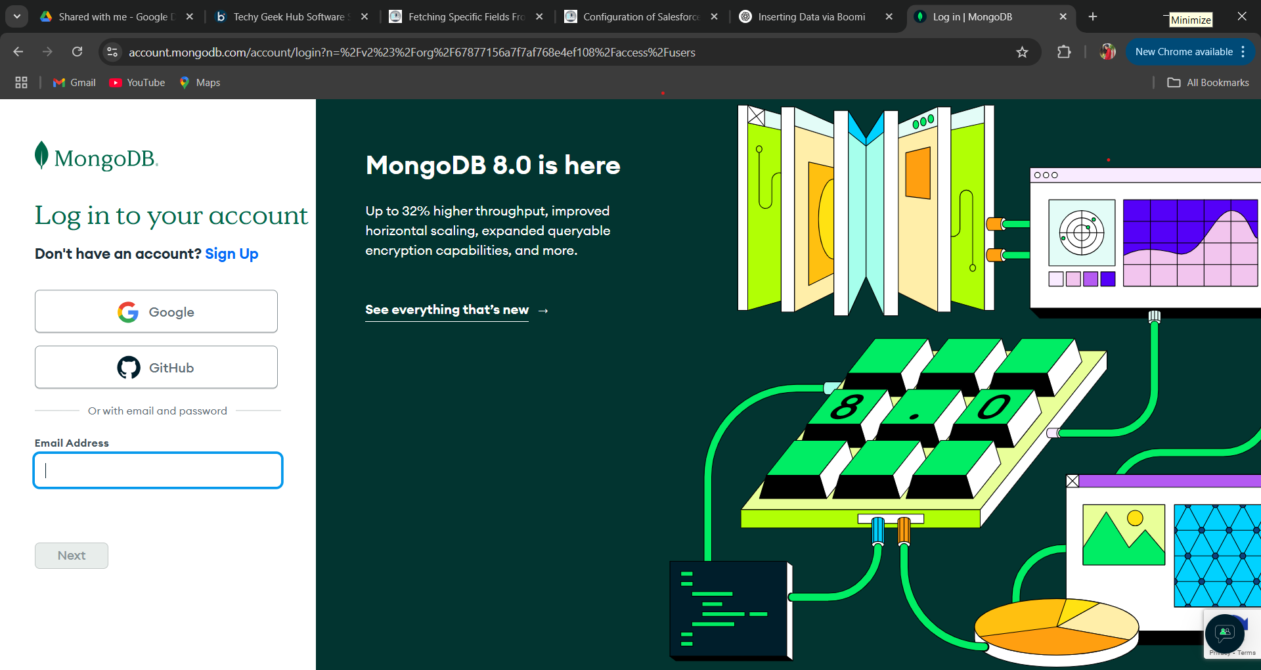Sign in with GitHub button
1261x670 pixels.
click(156, 367)
